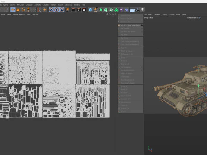Viewport: 207px width, 155px height.
Task: Select the Rotate tool
Action: click(23, 10)
